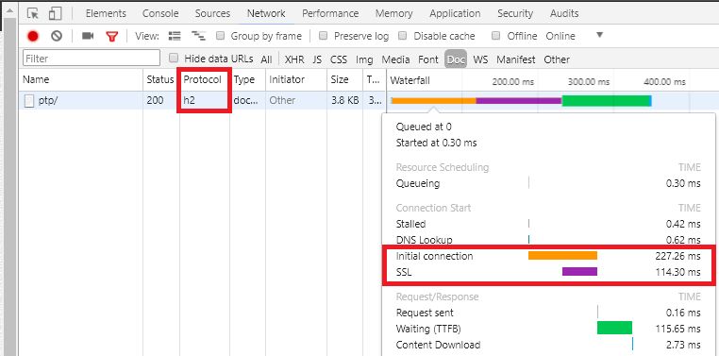Click the Other initiator cell
Screen dimensions: 719x356
pos(282,100)
